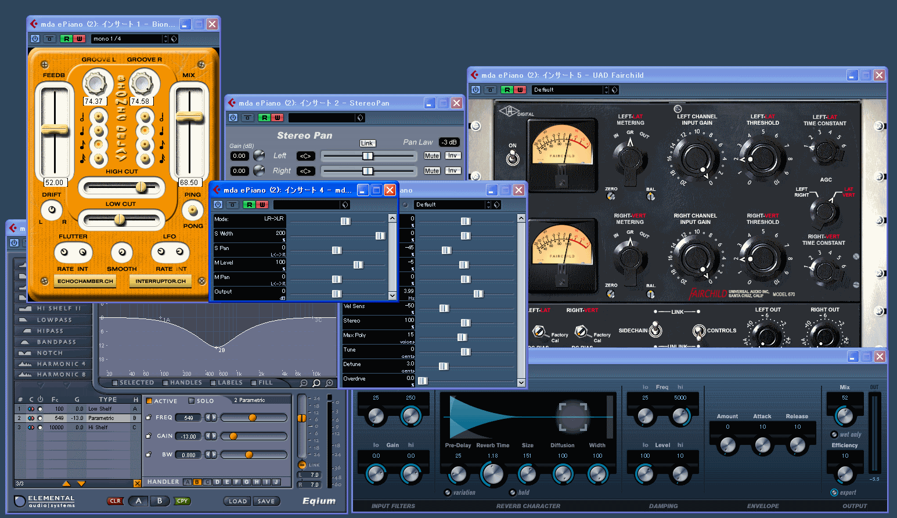Click the MIX slider handle on Bionic Delay
897x518 pixels.
point(189,117)
